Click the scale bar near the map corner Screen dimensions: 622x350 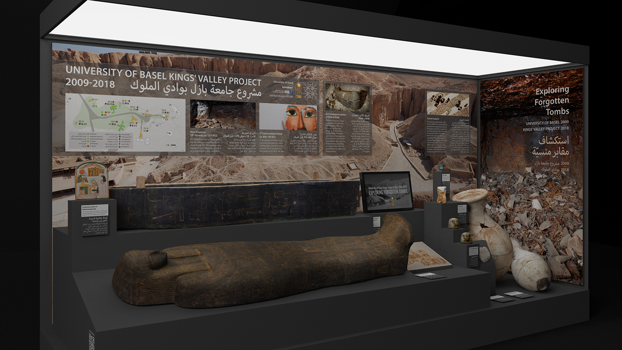coord(171,145)
